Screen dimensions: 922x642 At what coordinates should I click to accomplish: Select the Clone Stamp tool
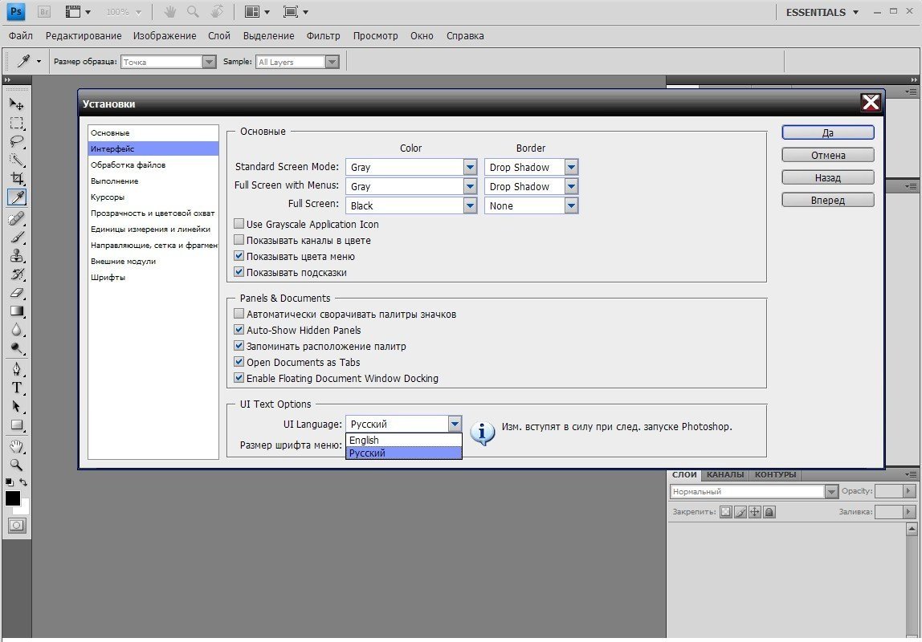(17, 256)
